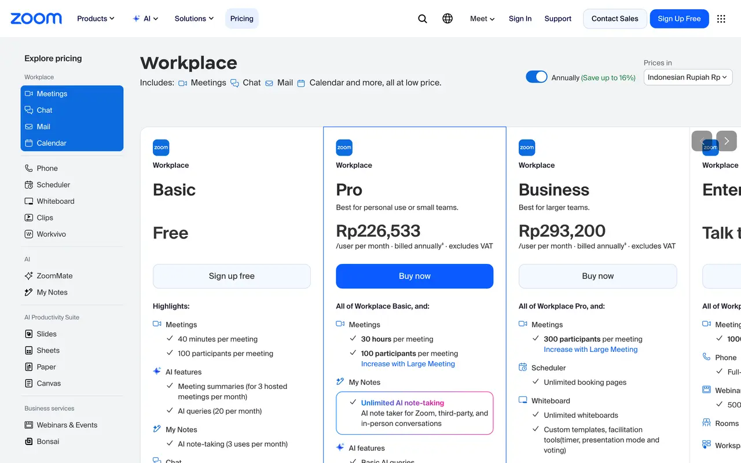Click Zoom logo on Pro plan card
Screen dimensions: 741x463
click(x=344, y=148)
